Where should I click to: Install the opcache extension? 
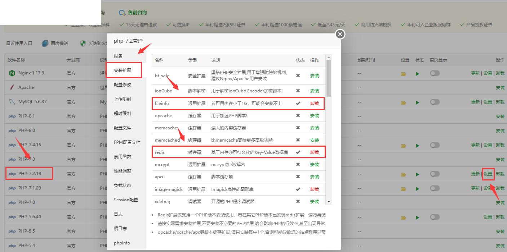(314, 116)
